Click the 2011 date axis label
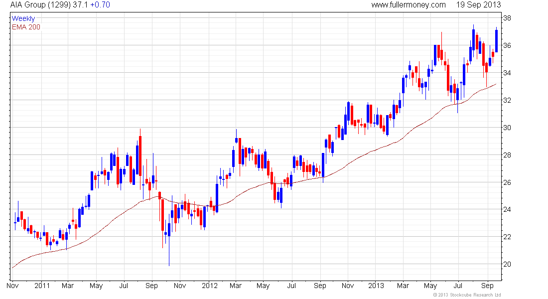548x299 pixels. coord(42,286)
